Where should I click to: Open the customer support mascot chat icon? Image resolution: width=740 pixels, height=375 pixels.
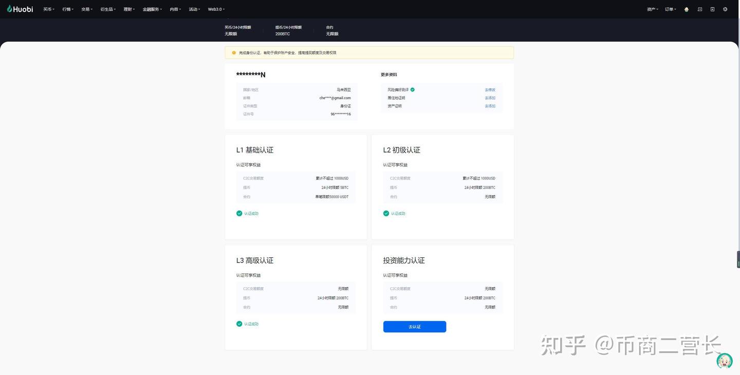click(725, 361)
